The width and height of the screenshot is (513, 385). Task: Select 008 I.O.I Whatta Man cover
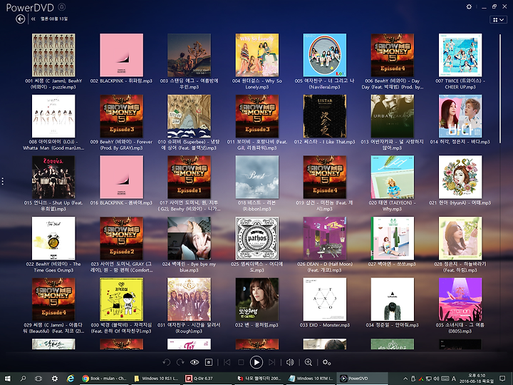tap(53, 116)
